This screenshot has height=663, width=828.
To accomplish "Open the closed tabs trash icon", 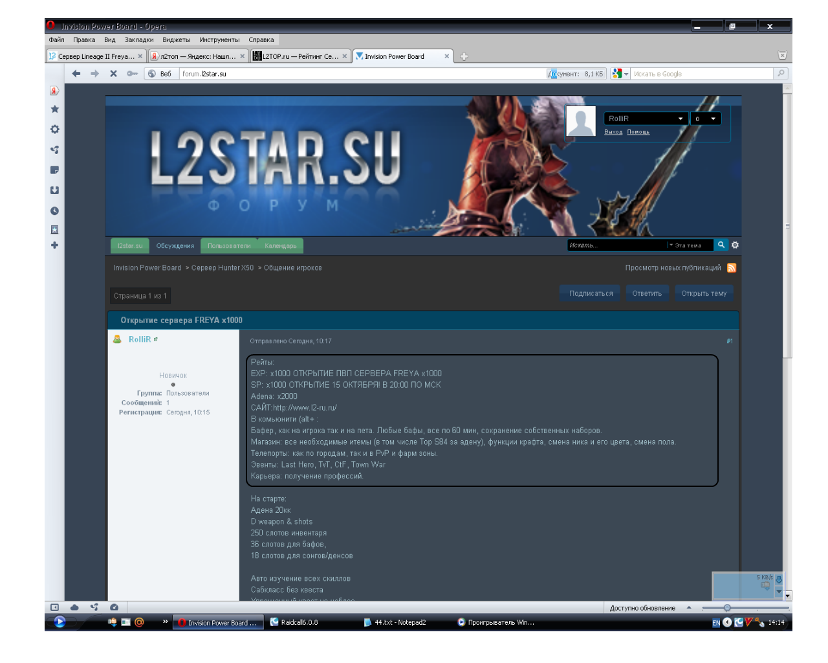I will click(782, 56).
